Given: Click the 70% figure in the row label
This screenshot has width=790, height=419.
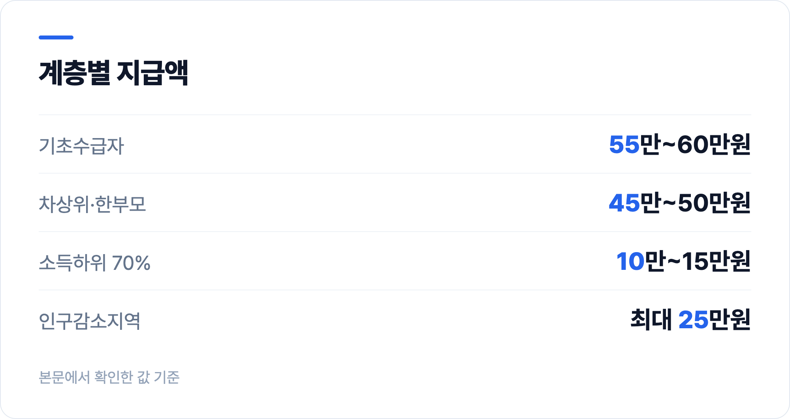Looking at the screenshot, I should 131,263.
